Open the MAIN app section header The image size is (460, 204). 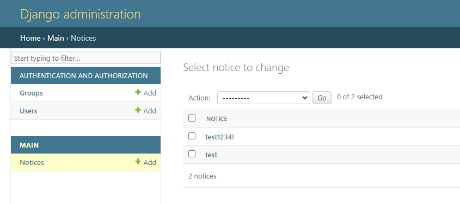pos(29,145)
